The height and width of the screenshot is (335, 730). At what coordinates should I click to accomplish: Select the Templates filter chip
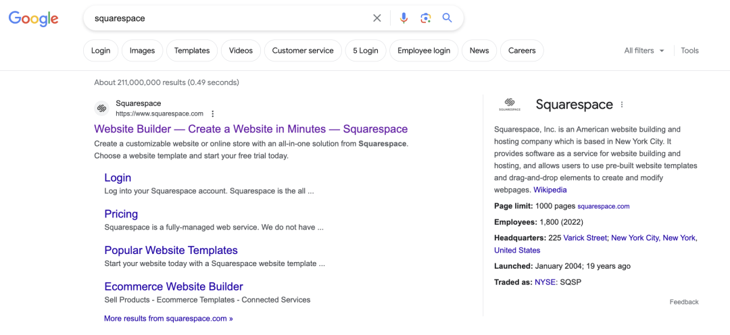click(x=192, y=51)
